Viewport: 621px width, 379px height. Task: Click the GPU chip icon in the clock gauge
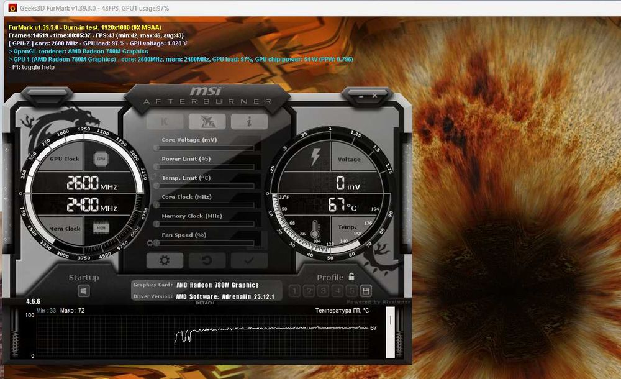pos(101,159)
